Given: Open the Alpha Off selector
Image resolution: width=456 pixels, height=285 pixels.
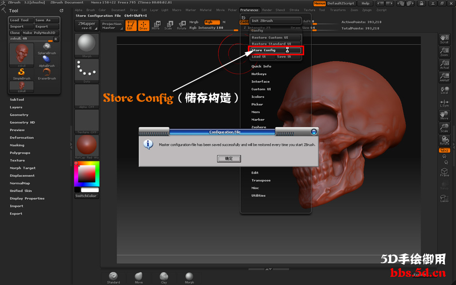Looking at the screenshot, I should pyautogui.click(x=87, y=96).
